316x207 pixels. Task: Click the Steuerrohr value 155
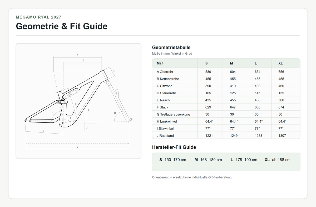click(281, 93)
